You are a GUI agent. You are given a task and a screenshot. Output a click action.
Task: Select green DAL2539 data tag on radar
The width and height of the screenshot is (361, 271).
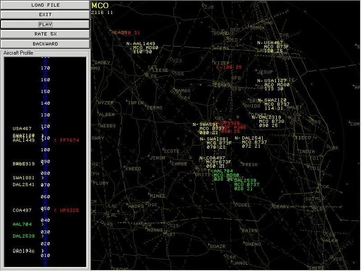tap(246, 184)
